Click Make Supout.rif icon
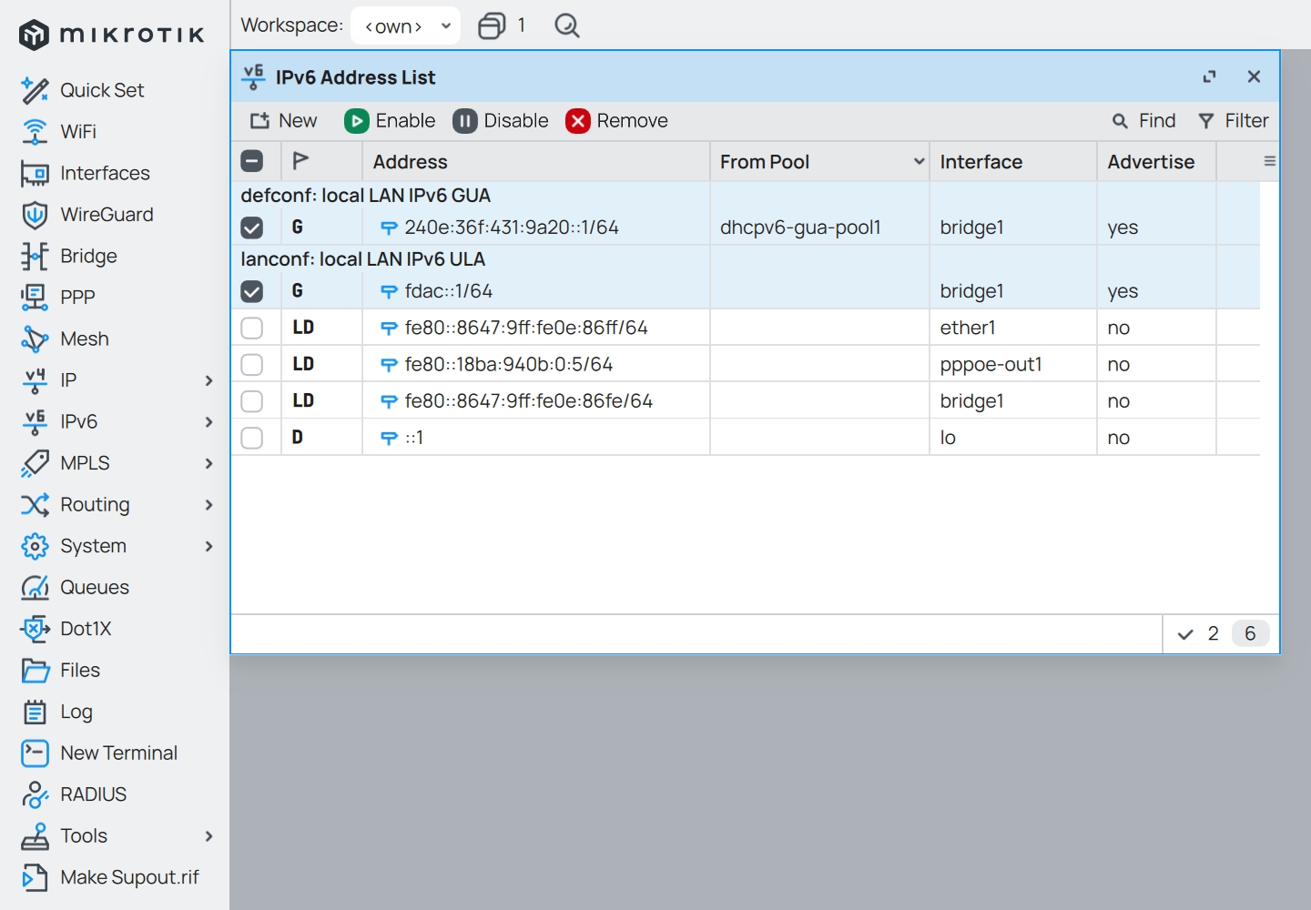This screenshot has height=910, width=1311. [x=35, y=877]
